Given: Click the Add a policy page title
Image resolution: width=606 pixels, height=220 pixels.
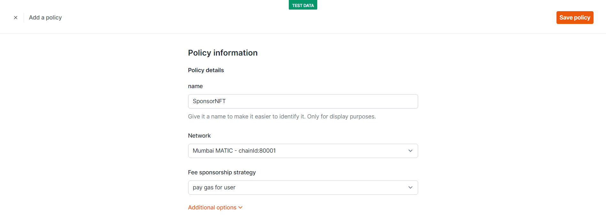Looking at the screenshot, I should (45, 18).
